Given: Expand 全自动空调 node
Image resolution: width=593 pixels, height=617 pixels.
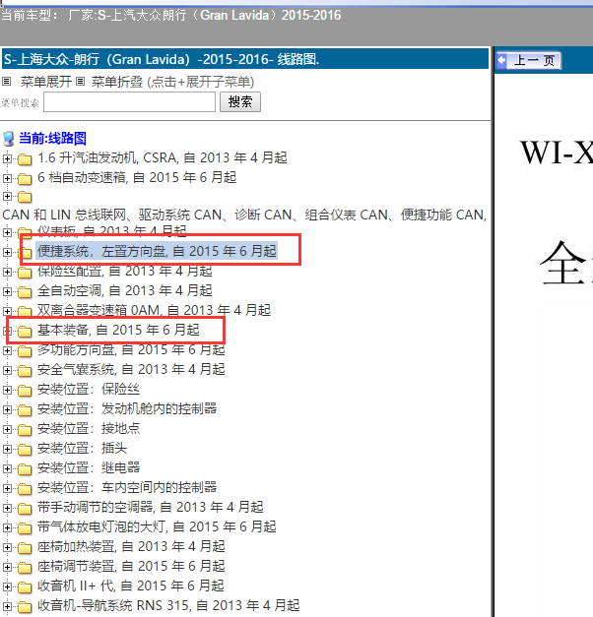Looking at the screenshot, I should pos(7,291).
